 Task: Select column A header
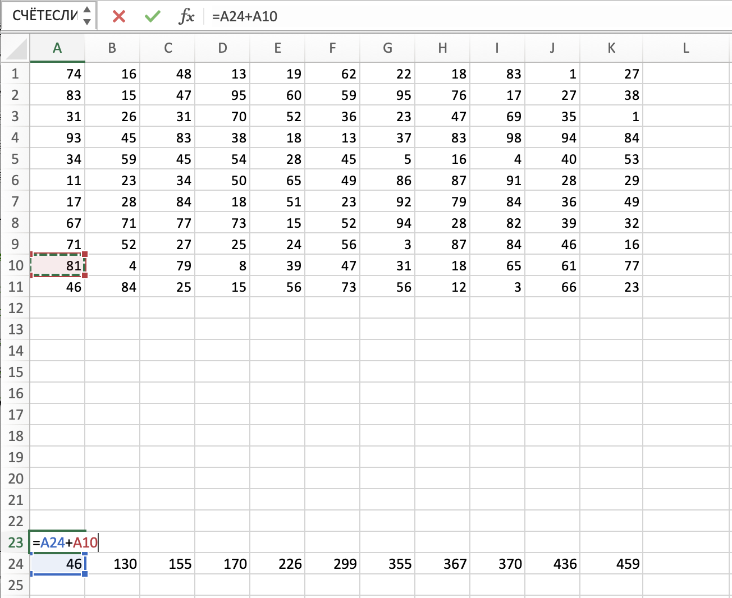pyautogui.click(x=57, y=48)
